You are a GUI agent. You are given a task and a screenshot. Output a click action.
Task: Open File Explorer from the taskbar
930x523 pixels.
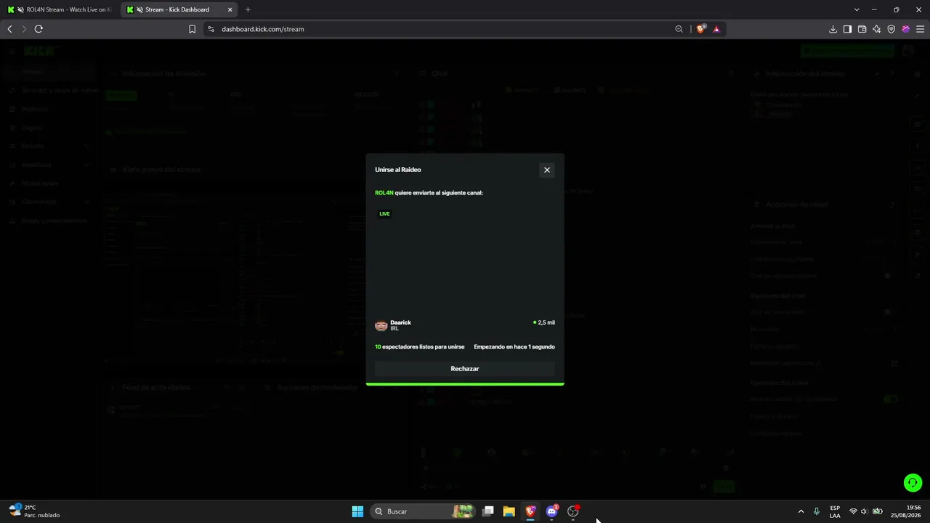(x=509, y=511)
